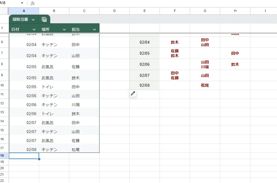Select column C header
277x183 pixels.
[x=84, y=11]
